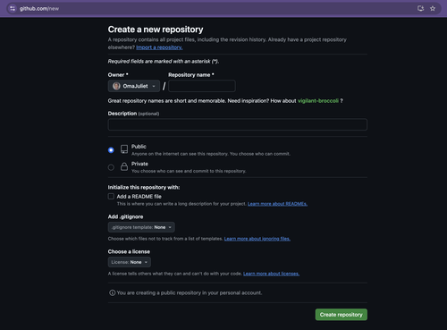Image resolution: width=447 pixels, height=330 pixels.
Task: Click the Public label text
Action: (x=139, y=147)
